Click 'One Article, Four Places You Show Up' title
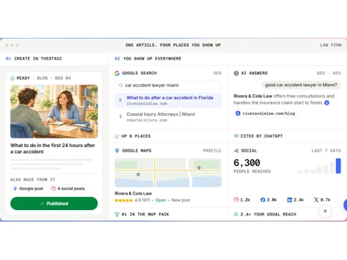Image resolution: width=347 pixels, height=260 pixels. click(x=173, y=45)
